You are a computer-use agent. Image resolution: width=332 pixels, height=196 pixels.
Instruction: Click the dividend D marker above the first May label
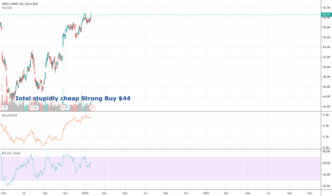pos(5,108)
